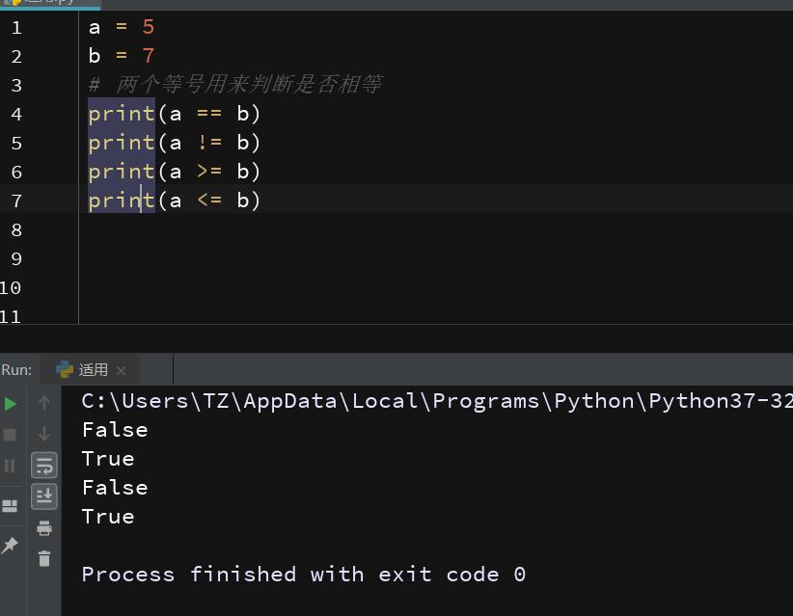
Task: Print the console contents
Action: point(44,528)
